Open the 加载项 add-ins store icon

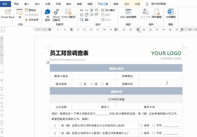click(47, 15)
